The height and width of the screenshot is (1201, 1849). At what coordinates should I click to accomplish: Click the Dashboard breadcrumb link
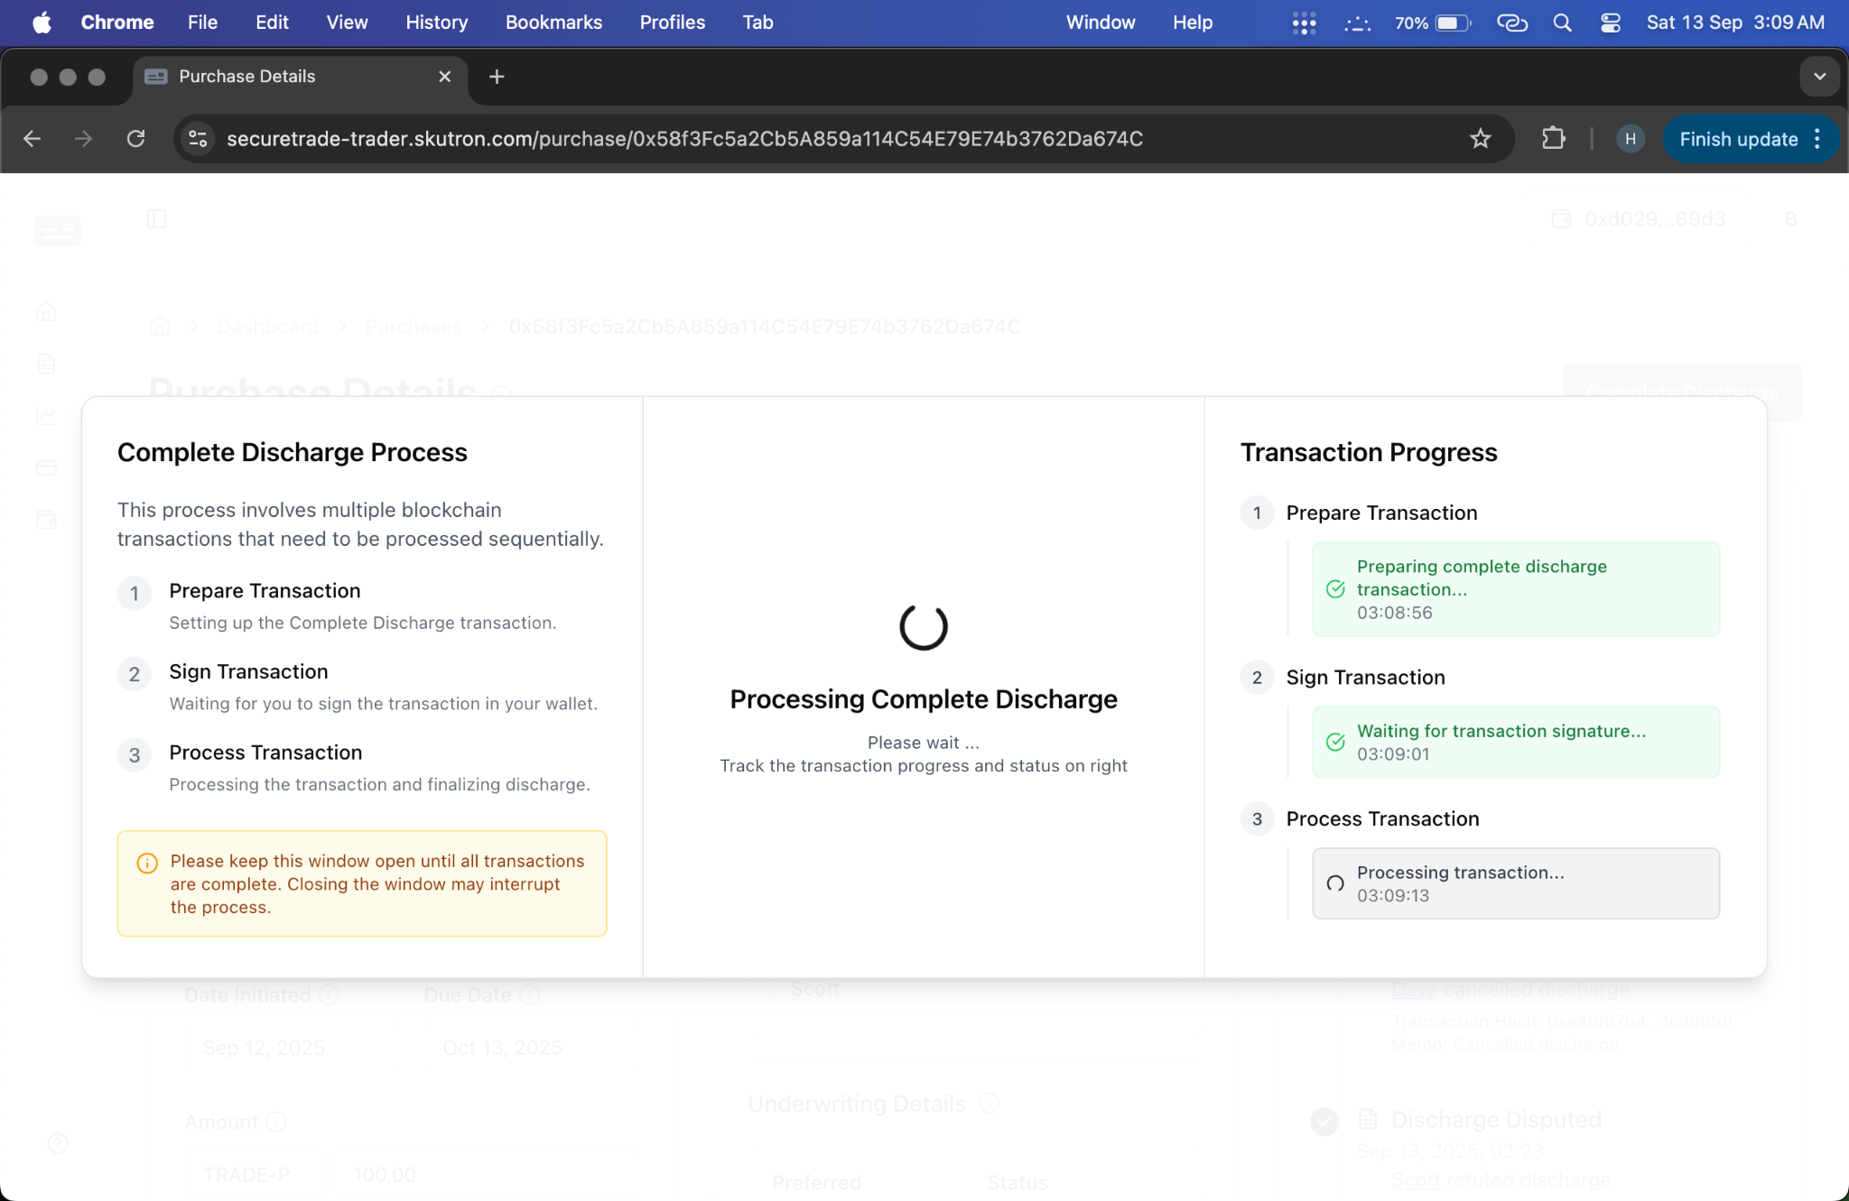(268, 327)
